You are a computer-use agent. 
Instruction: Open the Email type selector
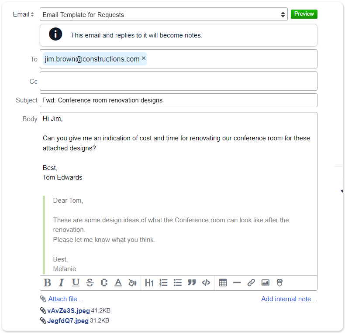pyautogui.click(x=23, y=14)
